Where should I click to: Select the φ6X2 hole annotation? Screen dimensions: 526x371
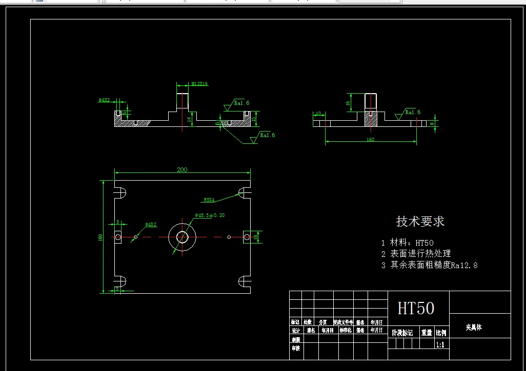coord(104,100)
